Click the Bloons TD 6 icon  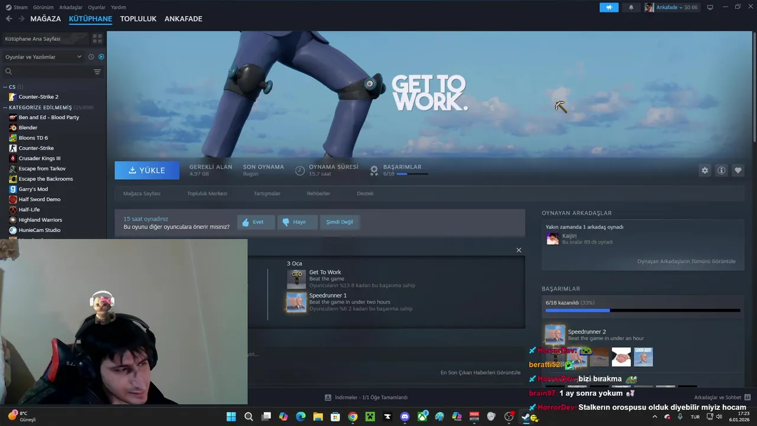(13, 138)
